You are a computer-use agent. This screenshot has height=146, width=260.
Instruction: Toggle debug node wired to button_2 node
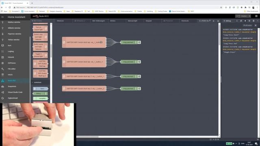[139, 88]
